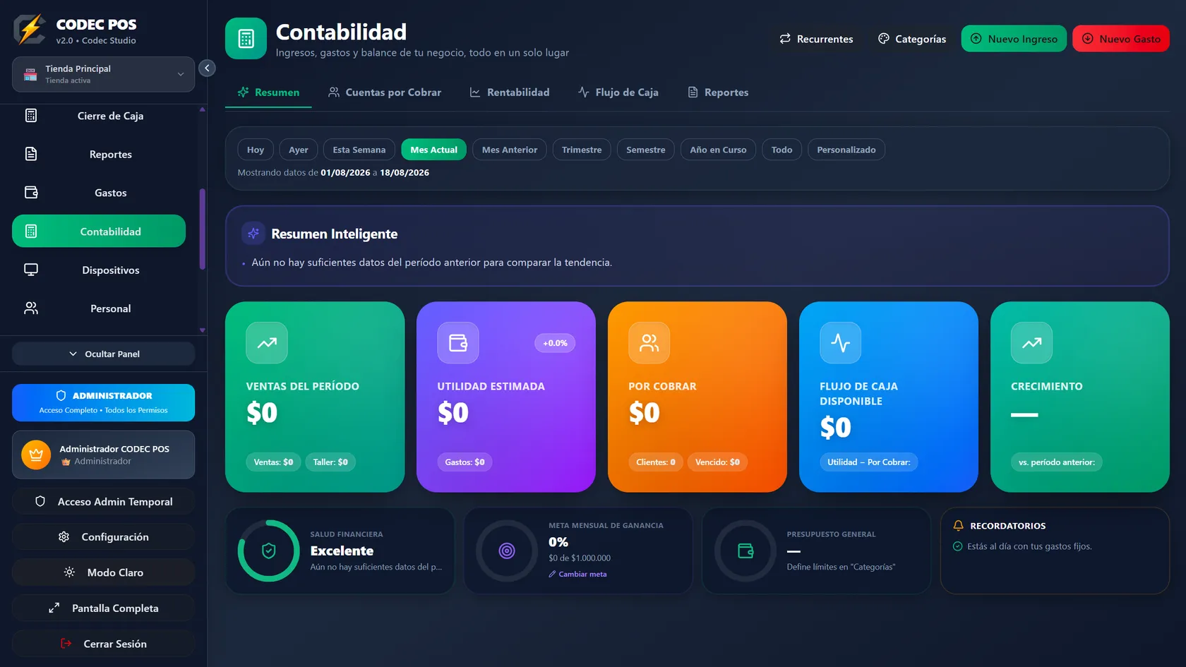Select the Trimestre period filter
The image size is (1186, 667).
(582, 150)
